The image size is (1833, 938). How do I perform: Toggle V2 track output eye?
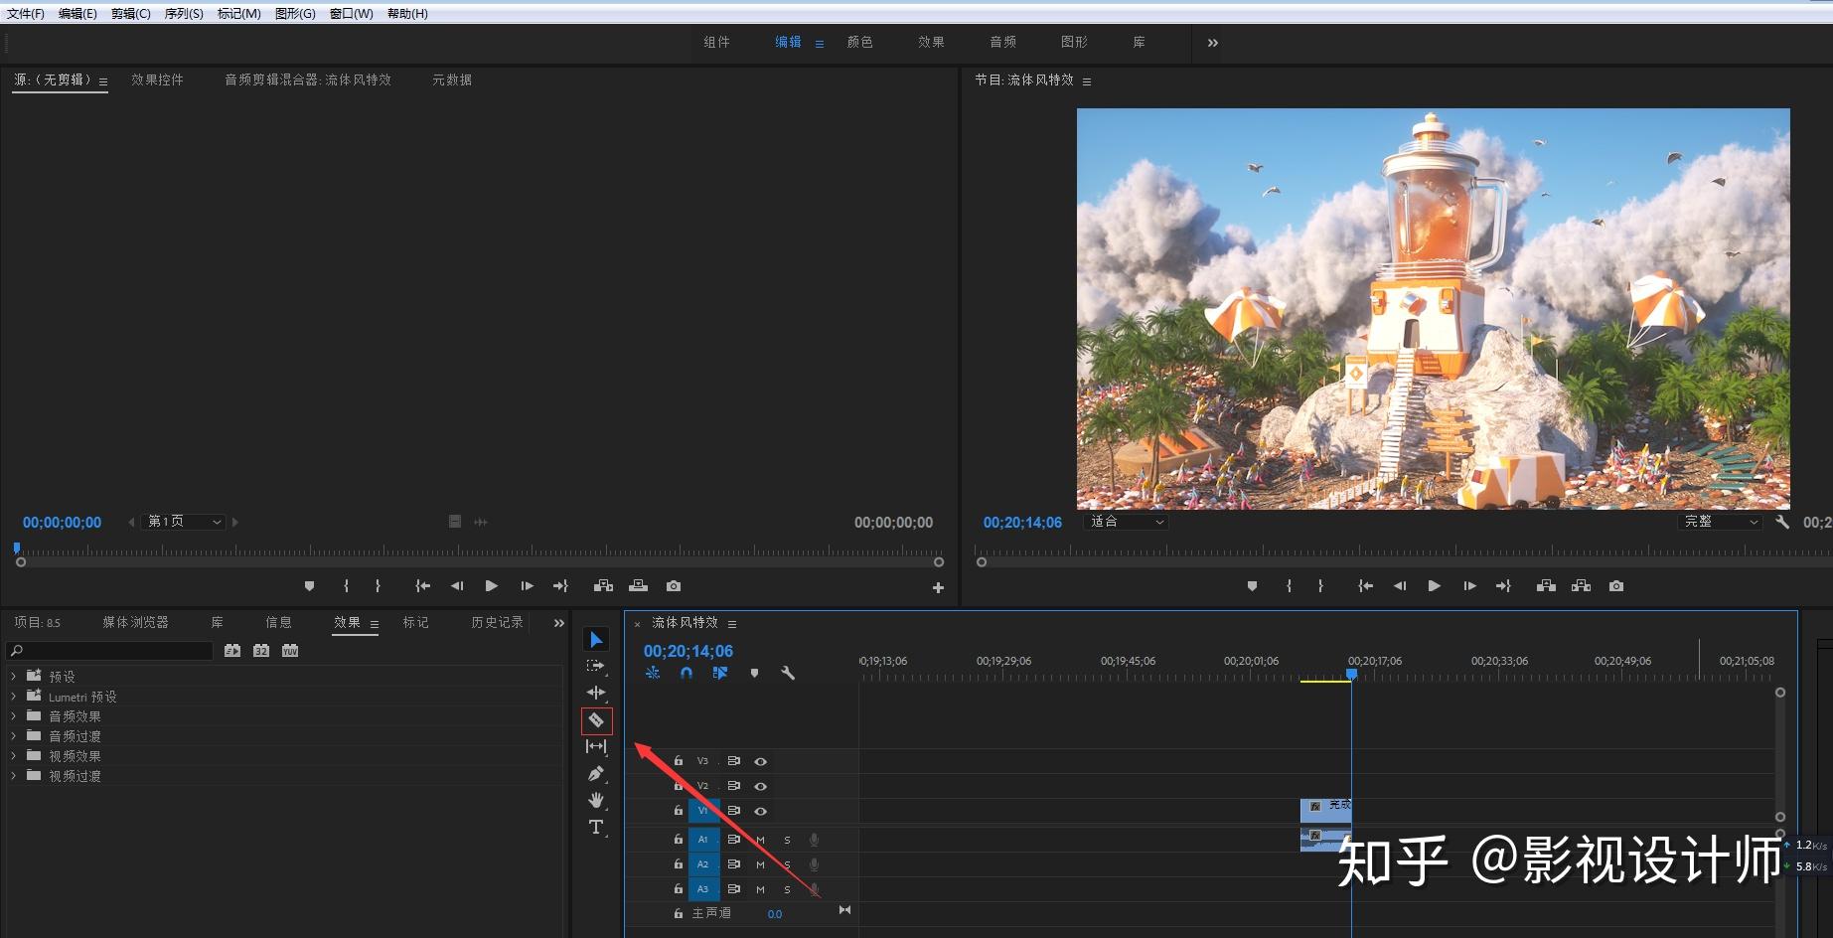[760, 786]
